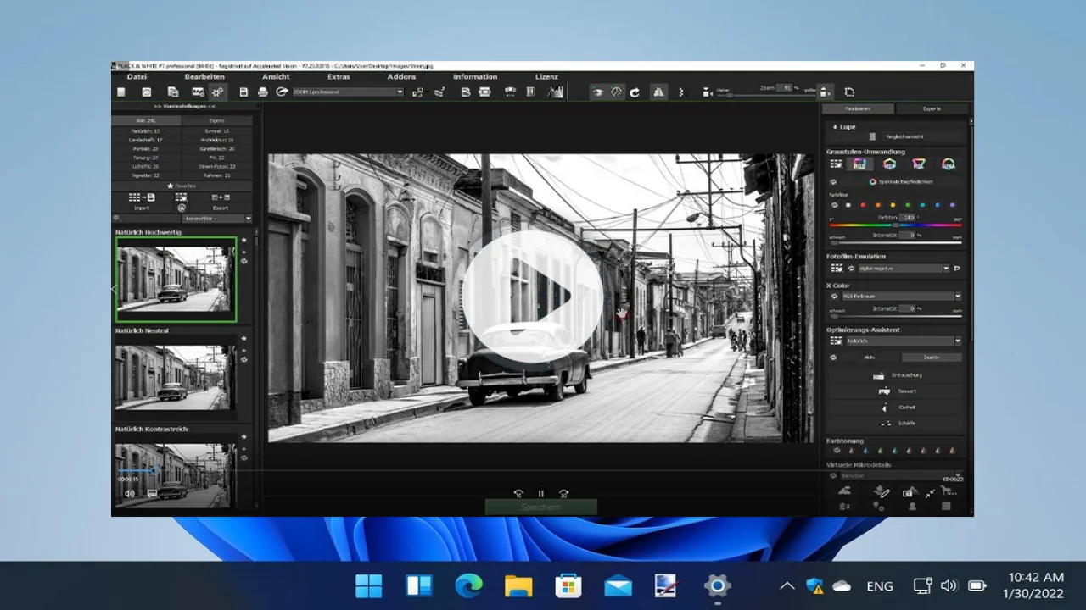Viewport: 1086px width, 610px height.
Task: Click the print icon in toolbar
Action: point(263,92)
